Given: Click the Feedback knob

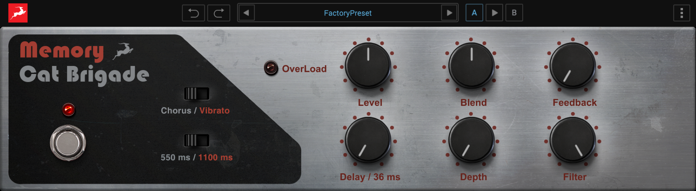Looking at the screenshot, I should point(573,66).
